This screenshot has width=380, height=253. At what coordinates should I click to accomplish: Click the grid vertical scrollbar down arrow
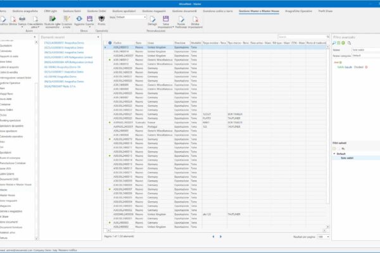pos(328,227)
